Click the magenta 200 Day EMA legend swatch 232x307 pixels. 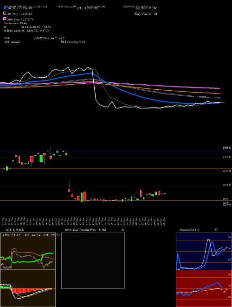5,19
